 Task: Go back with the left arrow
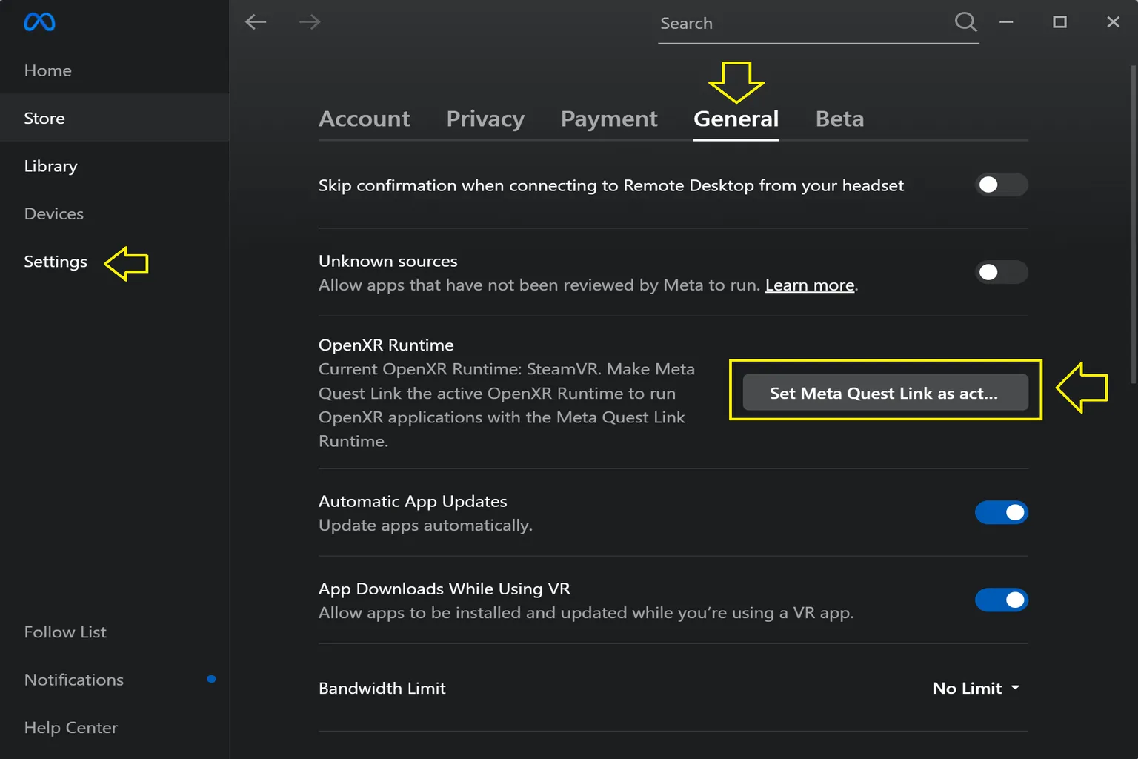pos(256,22)
